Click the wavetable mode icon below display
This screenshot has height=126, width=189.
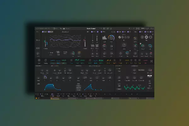[58, 52]
